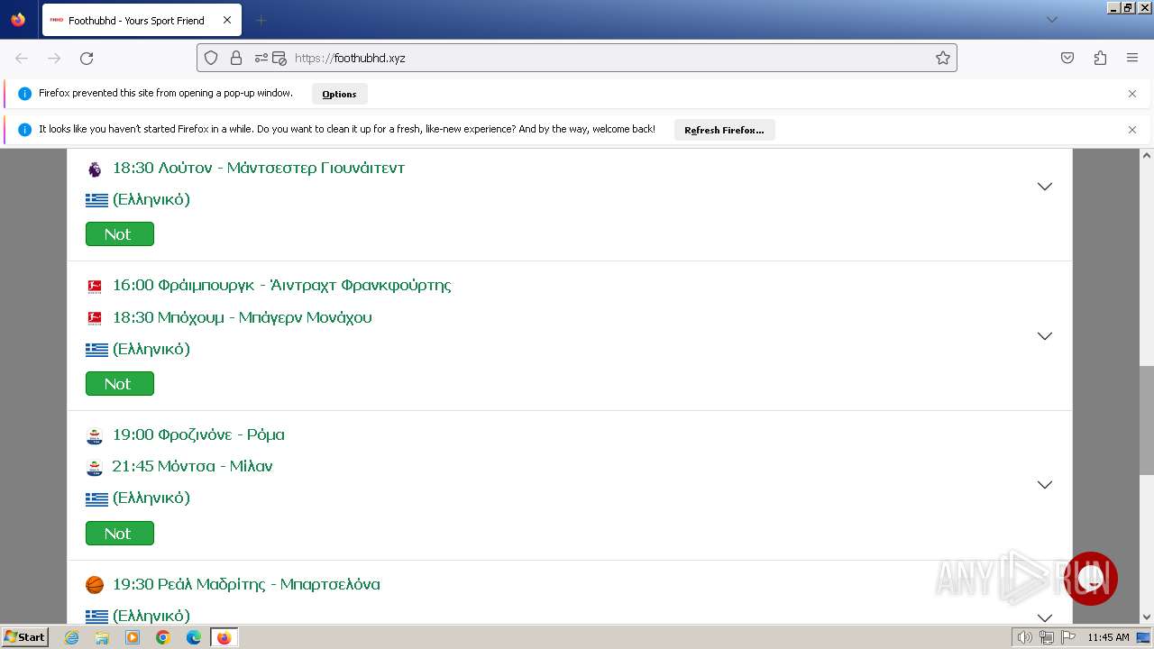Screen dimensions: 1154x649
Task: Click the Greek flag under the Luton match
Action: [96, 200]
